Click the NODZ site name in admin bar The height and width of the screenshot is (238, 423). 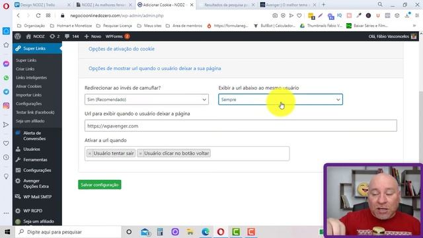tap(35, 36)
